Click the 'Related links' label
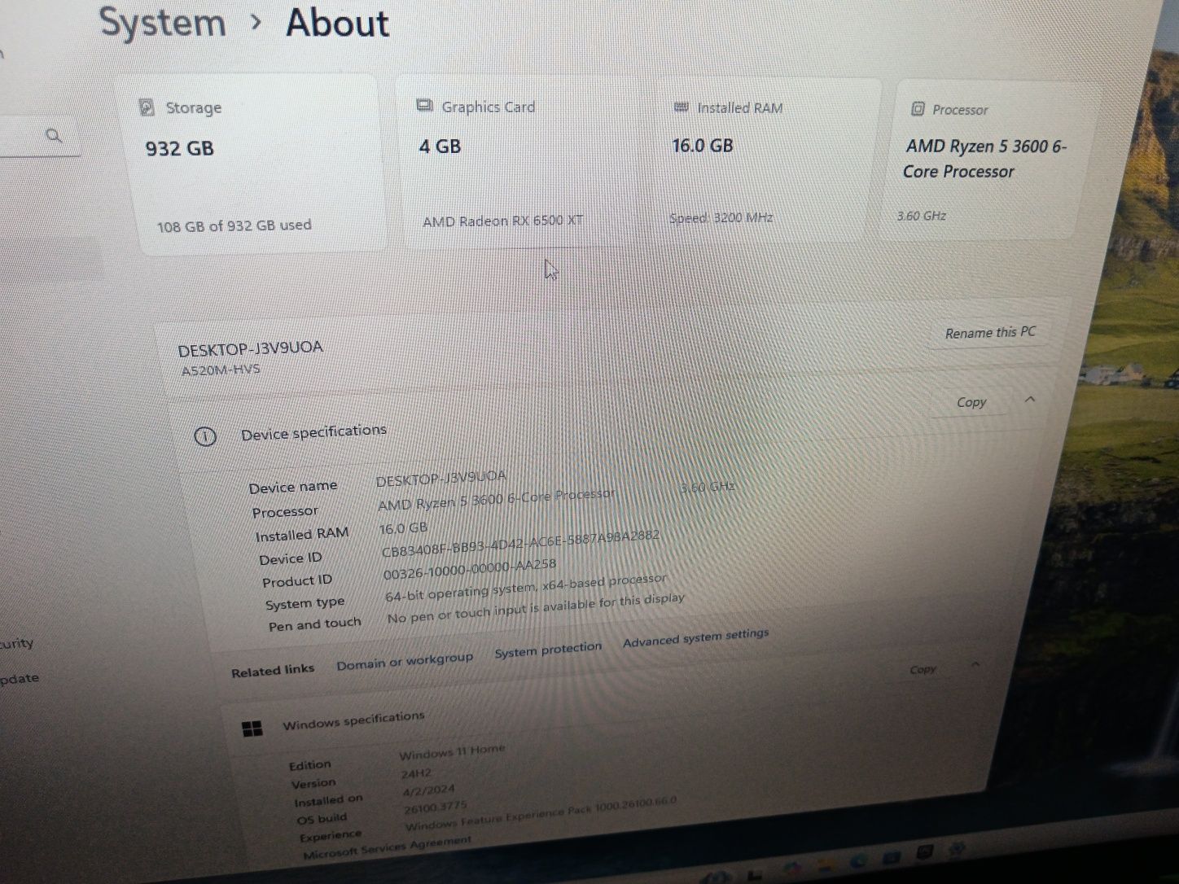 pyautogui.click(x=273, y=671)
